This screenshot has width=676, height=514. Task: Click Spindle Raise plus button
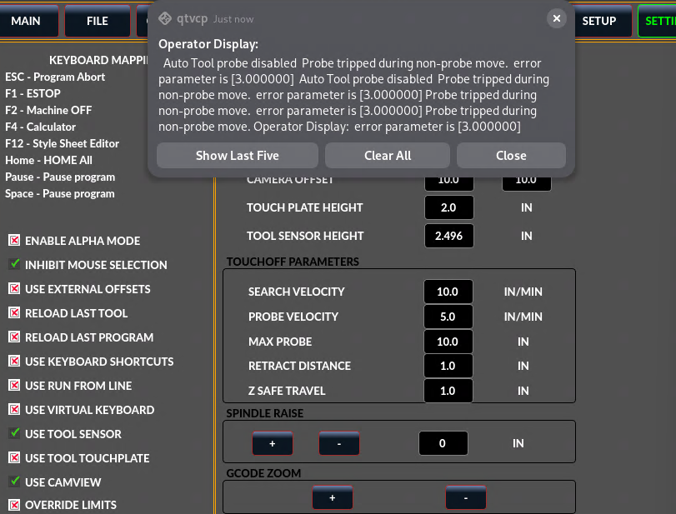273,444
